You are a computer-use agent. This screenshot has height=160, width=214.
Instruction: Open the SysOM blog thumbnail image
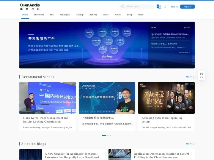click(120, 155)
